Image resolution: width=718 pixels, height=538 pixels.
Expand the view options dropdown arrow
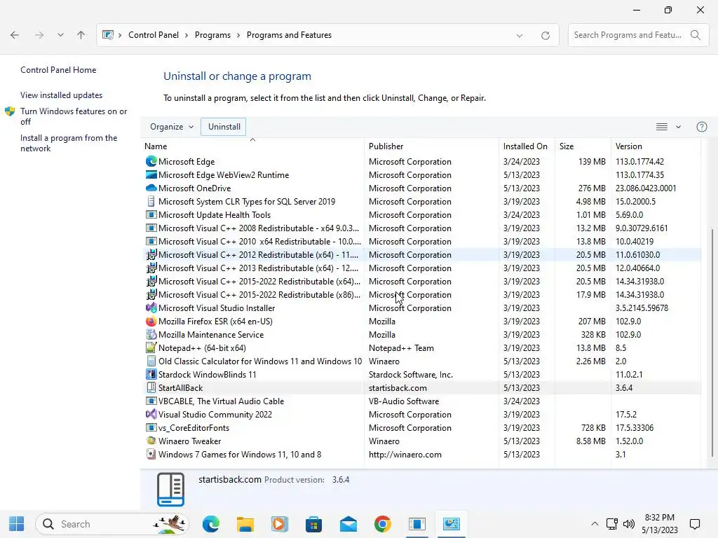pos(678,127)
